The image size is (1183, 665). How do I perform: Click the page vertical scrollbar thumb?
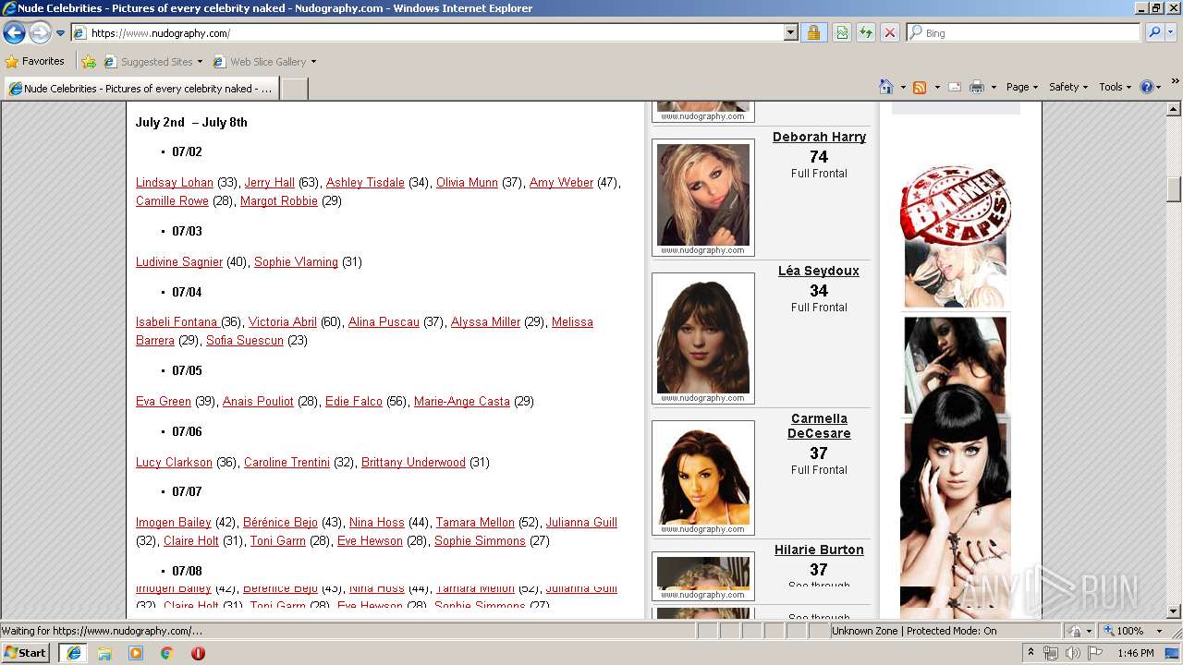pos(1174,188)
